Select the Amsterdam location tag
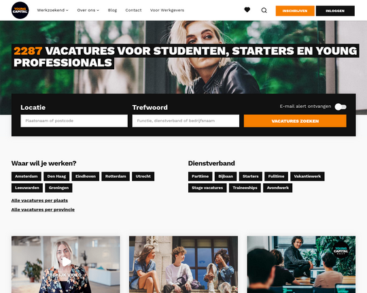The height and width of the screenshot is (293, 367). point(27,176)
